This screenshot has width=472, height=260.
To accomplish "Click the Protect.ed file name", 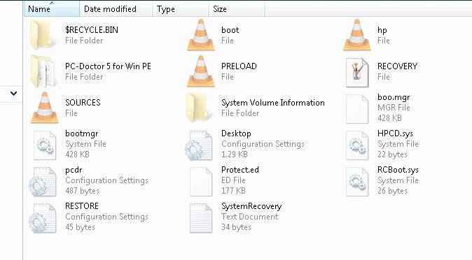I will click(240, 170).
